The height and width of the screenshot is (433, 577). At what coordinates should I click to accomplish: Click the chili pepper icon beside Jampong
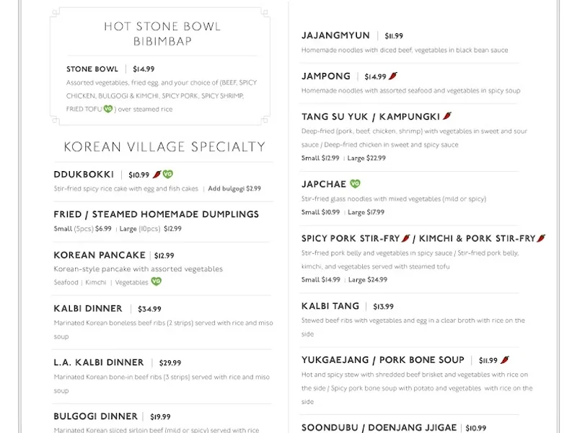point(393,76)
